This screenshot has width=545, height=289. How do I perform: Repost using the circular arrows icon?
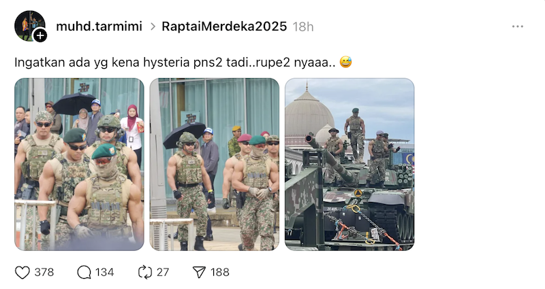pyautogui.click(x=145, y=273)
